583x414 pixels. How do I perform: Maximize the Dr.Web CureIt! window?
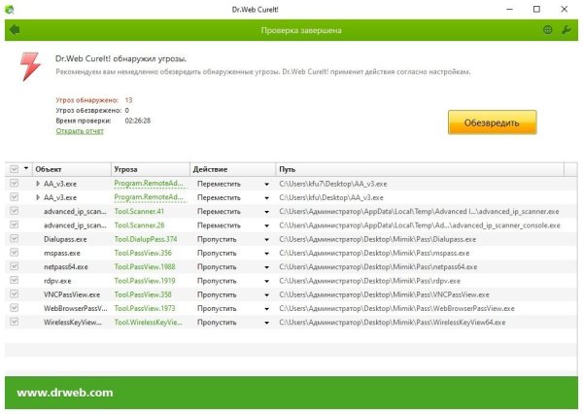coord(536,10)
